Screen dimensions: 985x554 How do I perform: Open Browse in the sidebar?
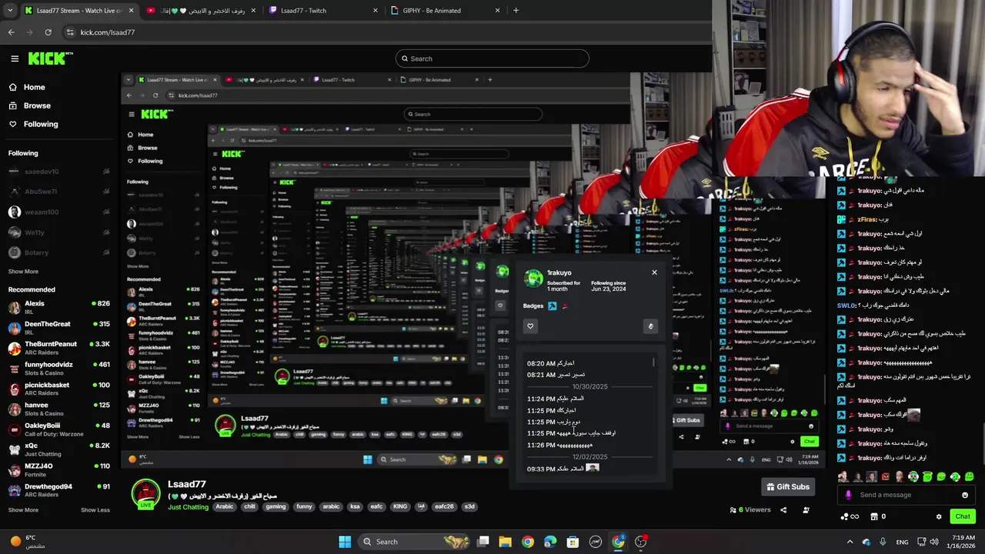click(37, 105)
